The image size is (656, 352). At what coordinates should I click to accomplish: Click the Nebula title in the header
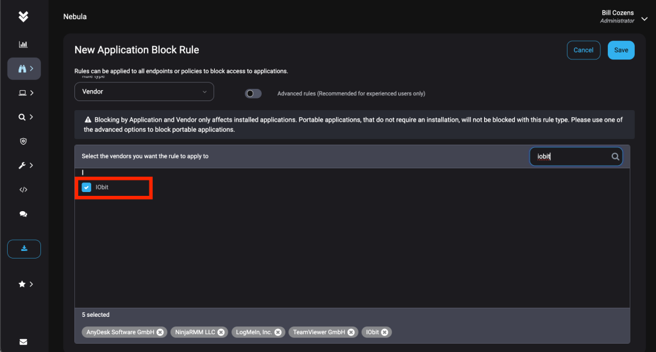[x=75, y=17]
